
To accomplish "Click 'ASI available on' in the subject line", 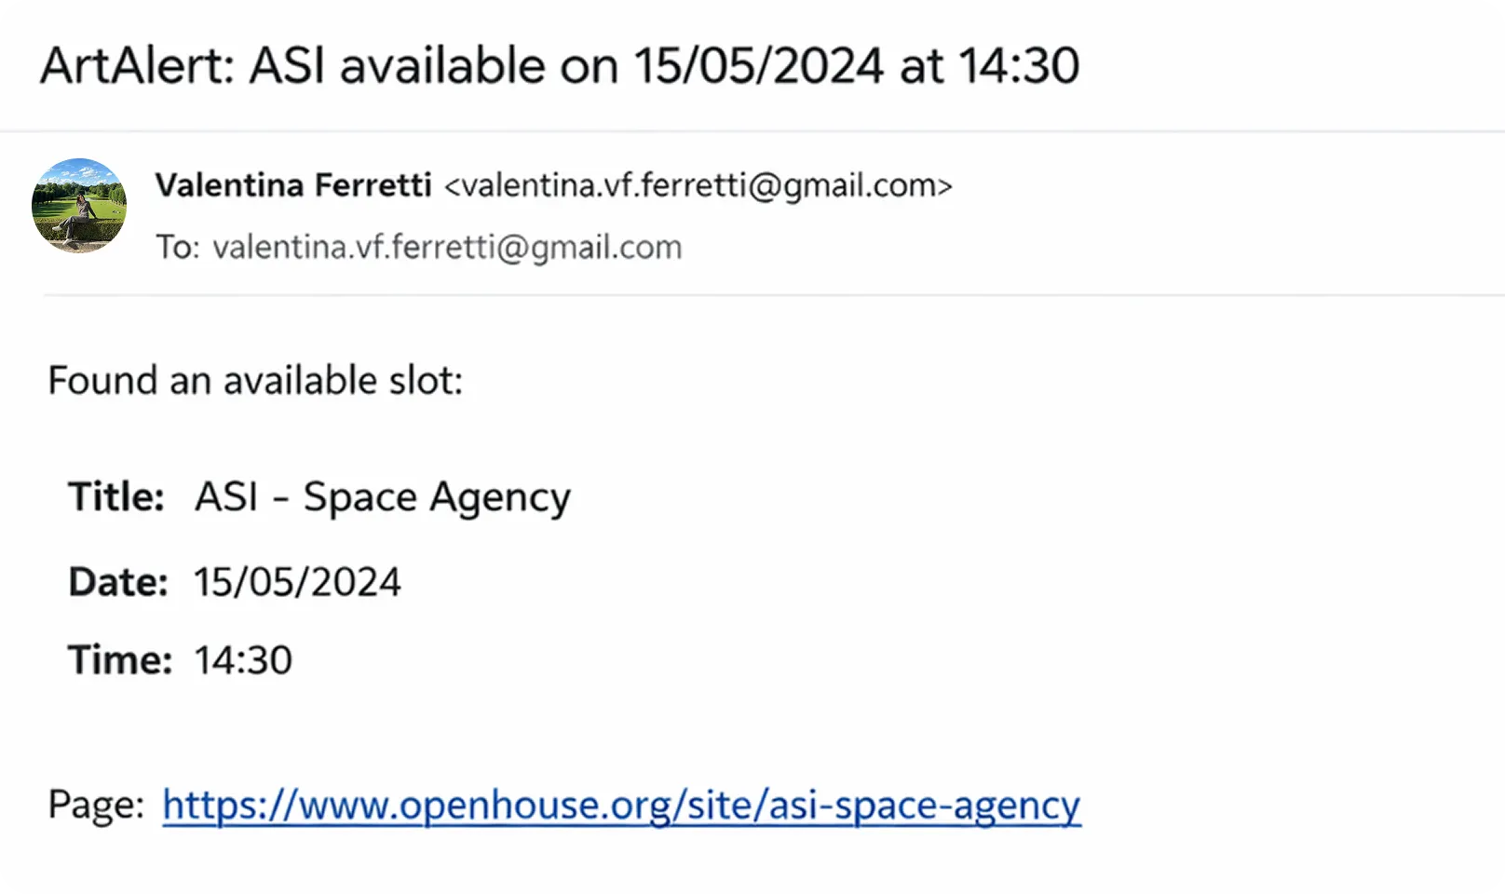I will coord(433,66).
